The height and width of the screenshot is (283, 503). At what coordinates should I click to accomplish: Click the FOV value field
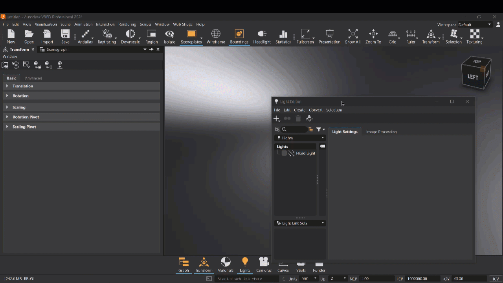469,279
